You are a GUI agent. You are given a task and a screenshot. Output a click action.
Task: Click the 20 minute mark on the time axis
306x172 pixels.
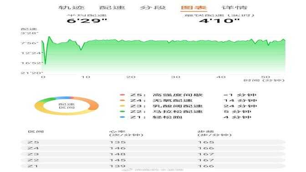pyautogui.click(x=131, y=77)
